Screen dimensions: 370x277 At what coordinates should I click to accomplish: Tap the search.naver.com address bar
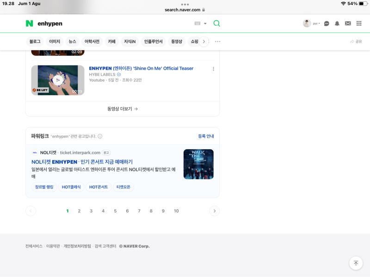(x=185, y=10)
